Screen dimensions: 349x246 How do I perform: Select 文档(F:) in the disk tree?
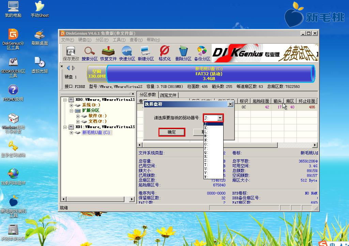[x=97, y=121]
